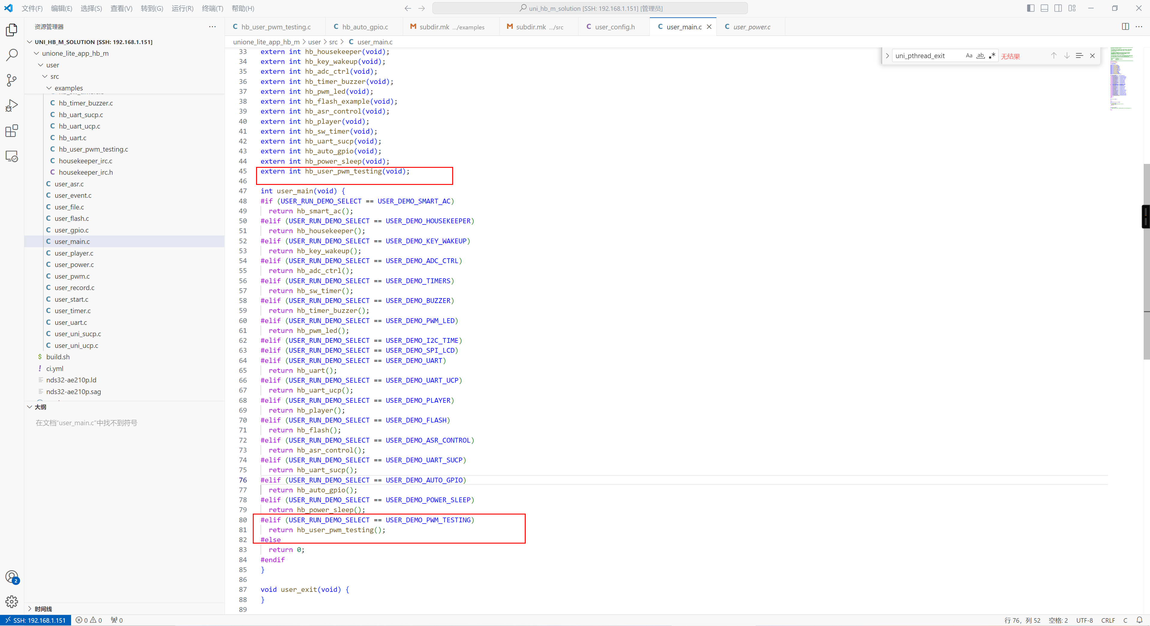1150x626 pixels.
Task: Click the UTF-8 encoding in status bar
Action: click(1084, 620)
